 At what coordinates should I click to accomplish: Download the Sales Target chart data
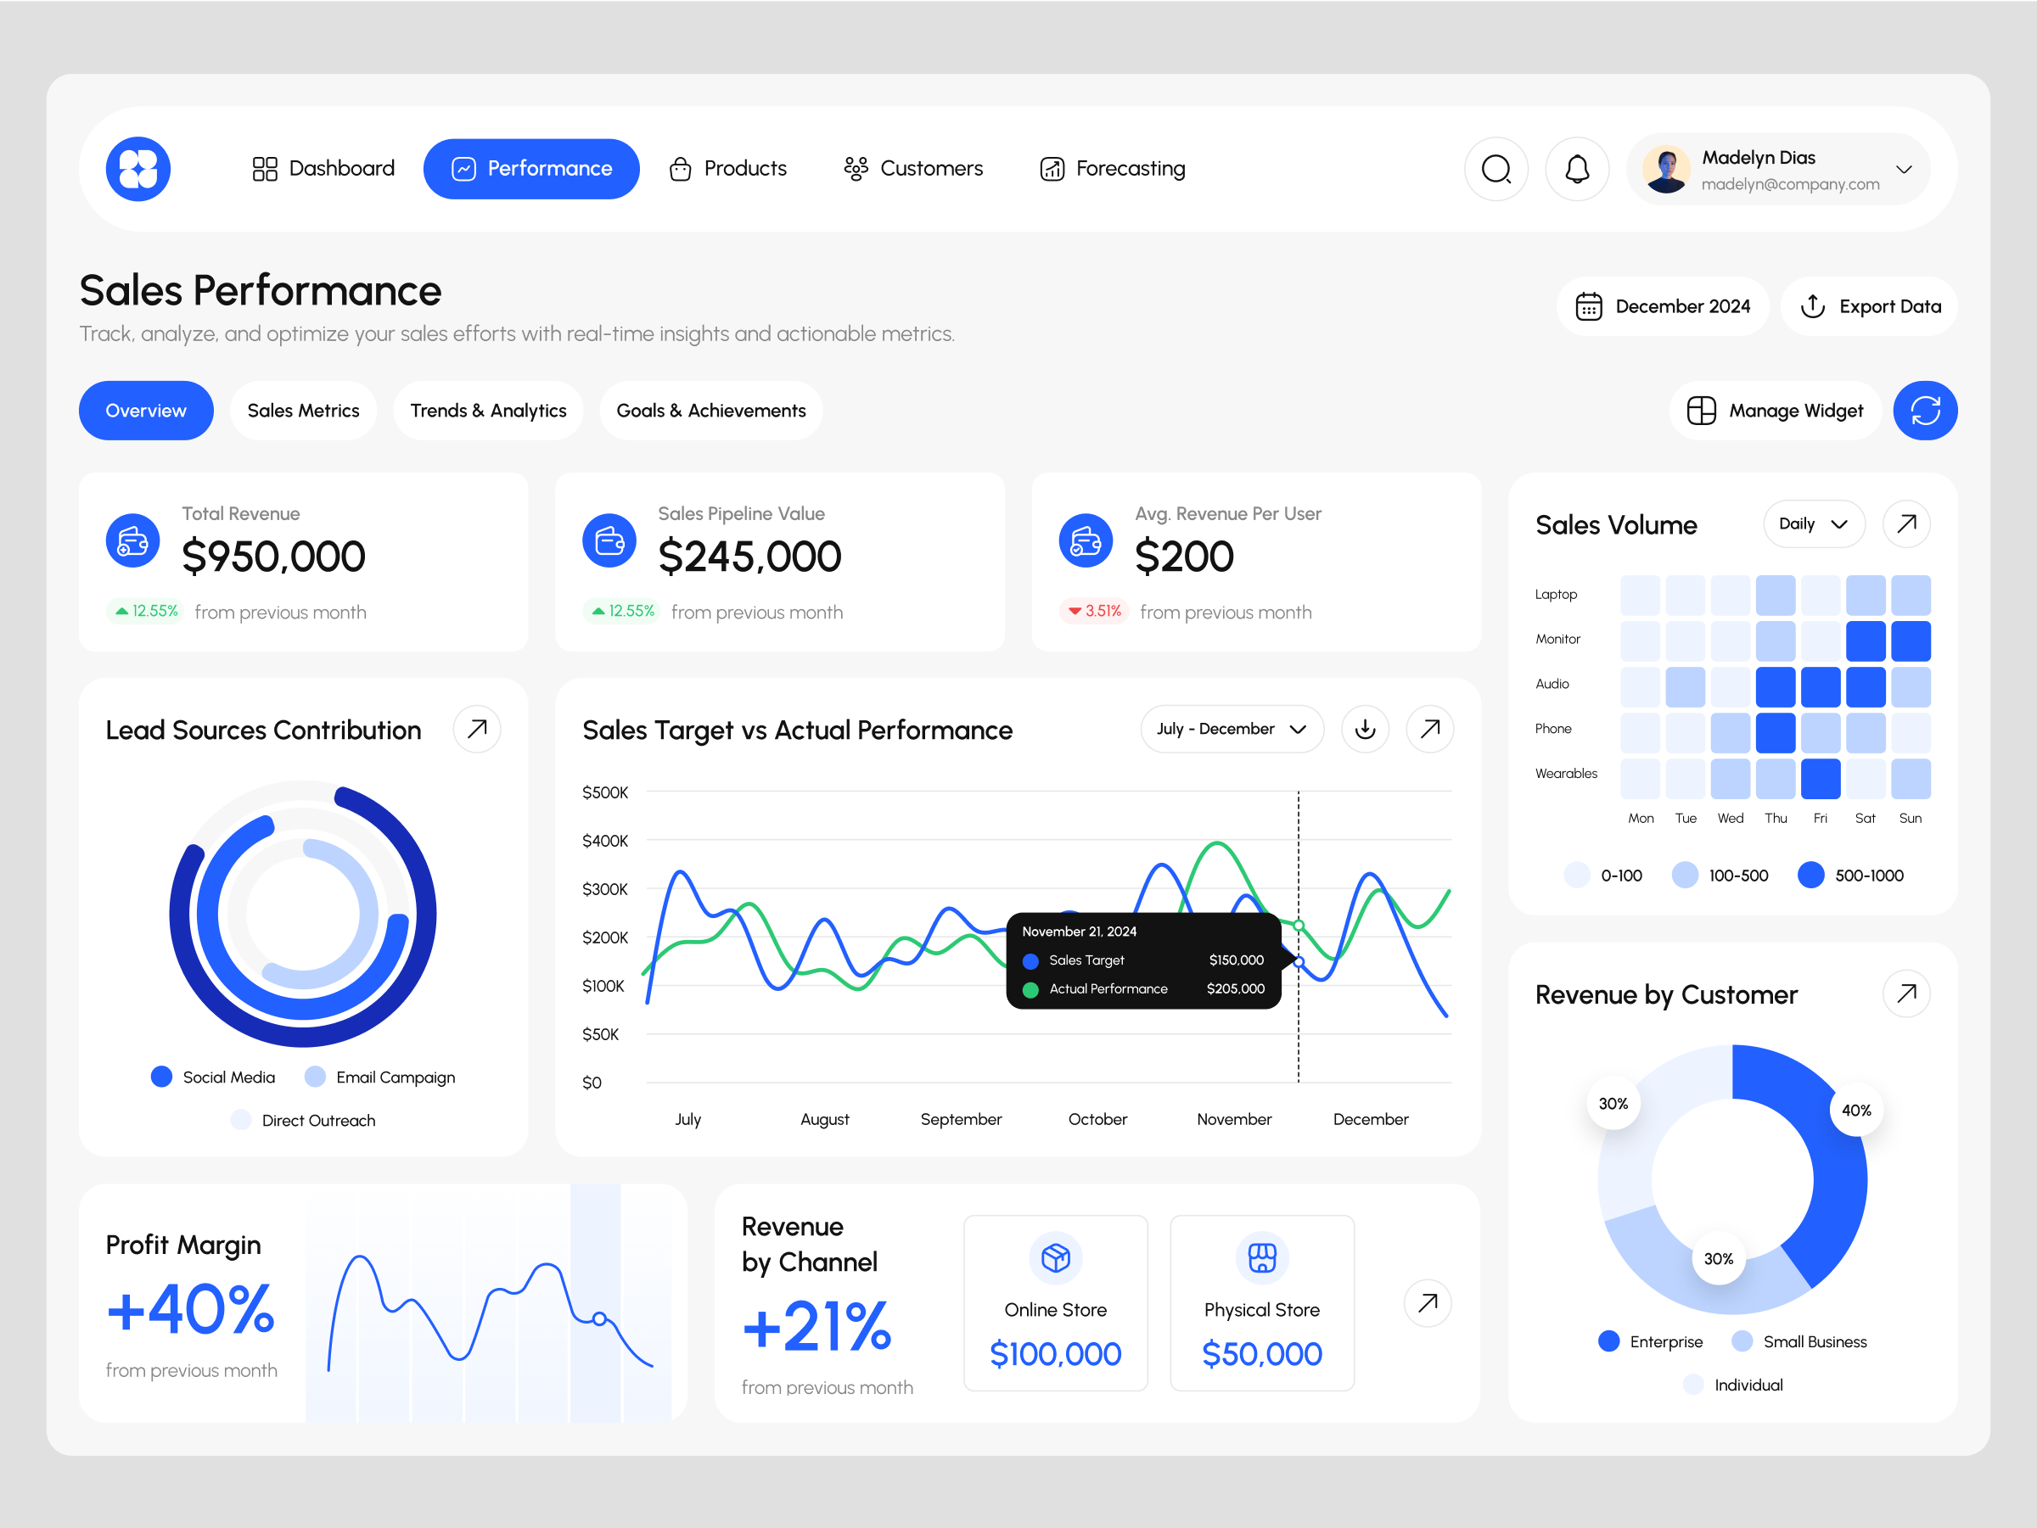click(x=1365, y=729)
